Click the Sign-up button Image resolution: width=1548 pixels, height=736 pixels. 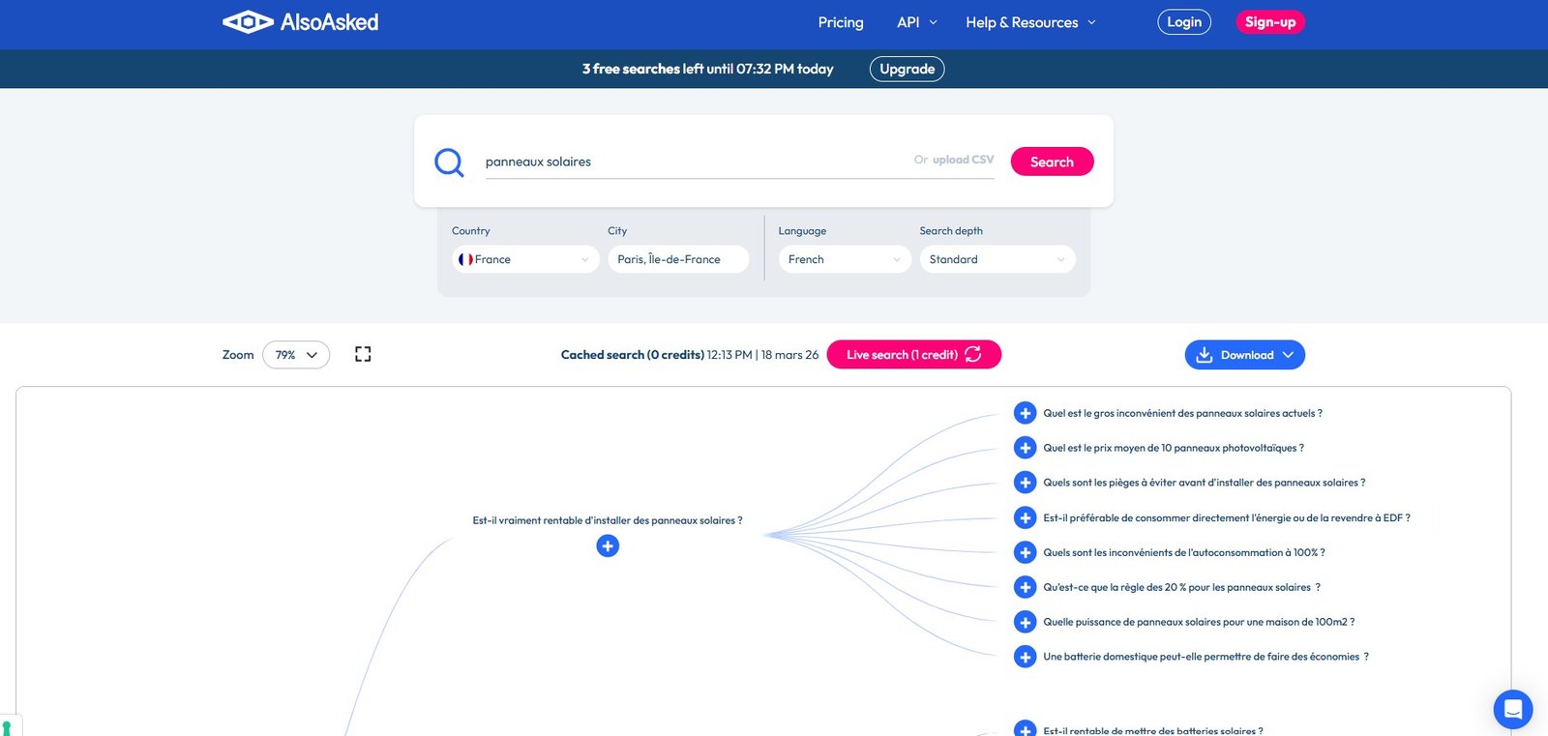pyautogui.click(x=1270, y=22)
